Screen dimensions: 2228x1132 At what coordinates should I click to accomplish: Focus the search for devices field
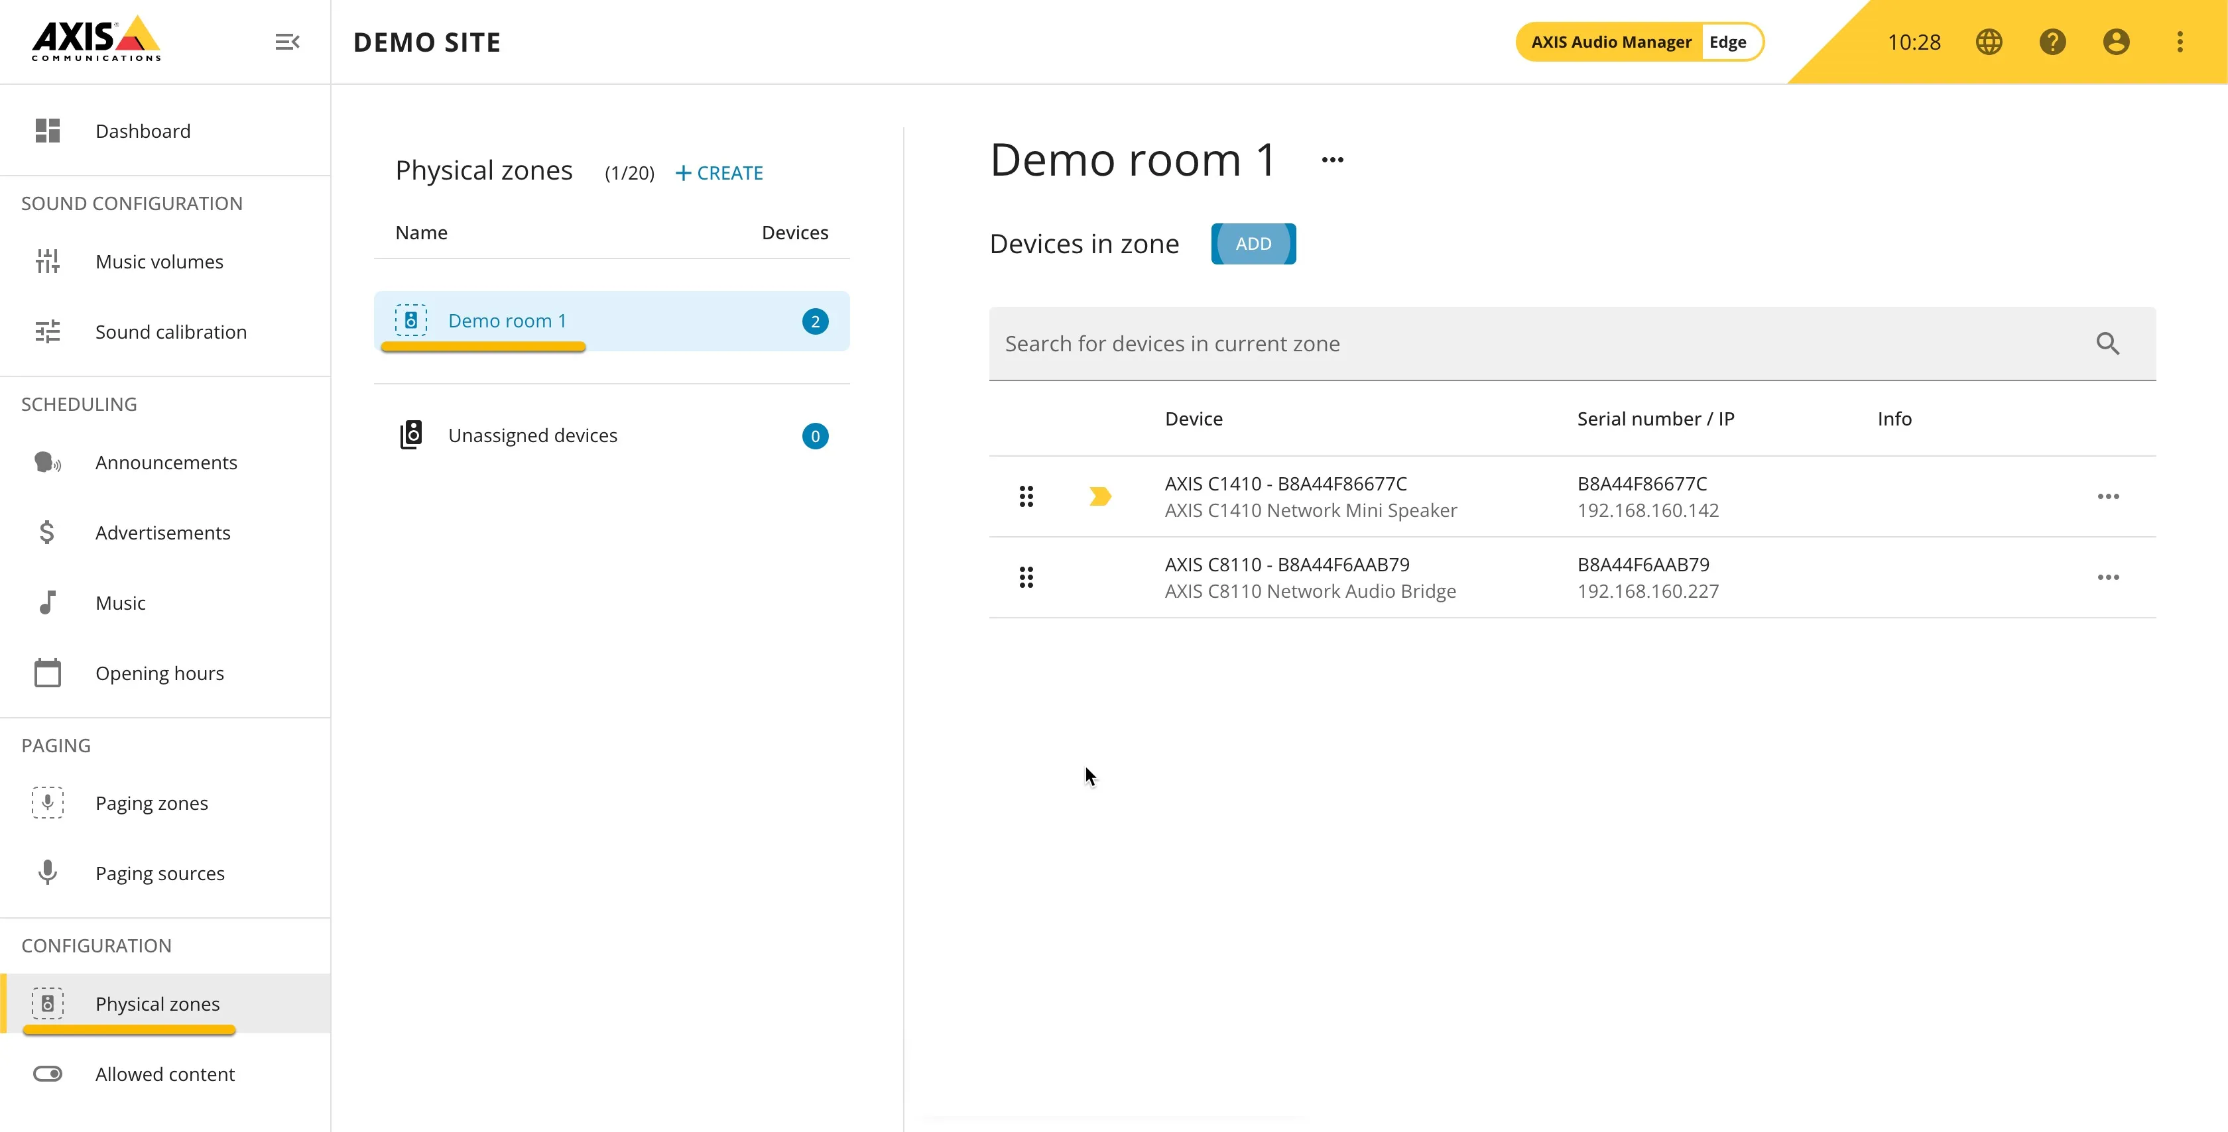coord(1572,343)
